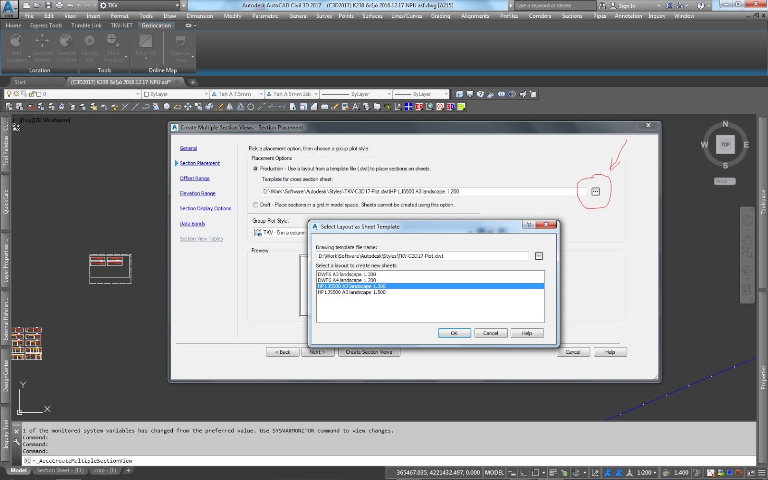Open the Surfaces menu
The image size is (768, 480).
(x=372, y=16)
